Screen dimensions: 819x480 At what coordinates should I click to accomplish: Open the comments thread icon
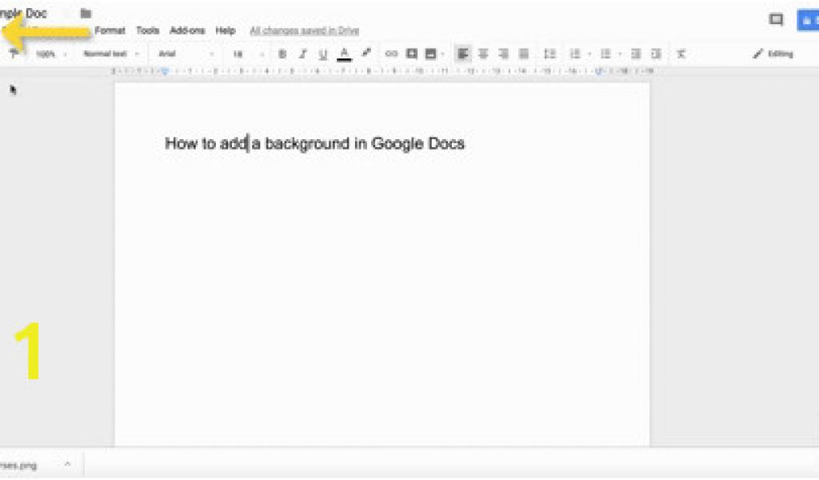(776, 20)
